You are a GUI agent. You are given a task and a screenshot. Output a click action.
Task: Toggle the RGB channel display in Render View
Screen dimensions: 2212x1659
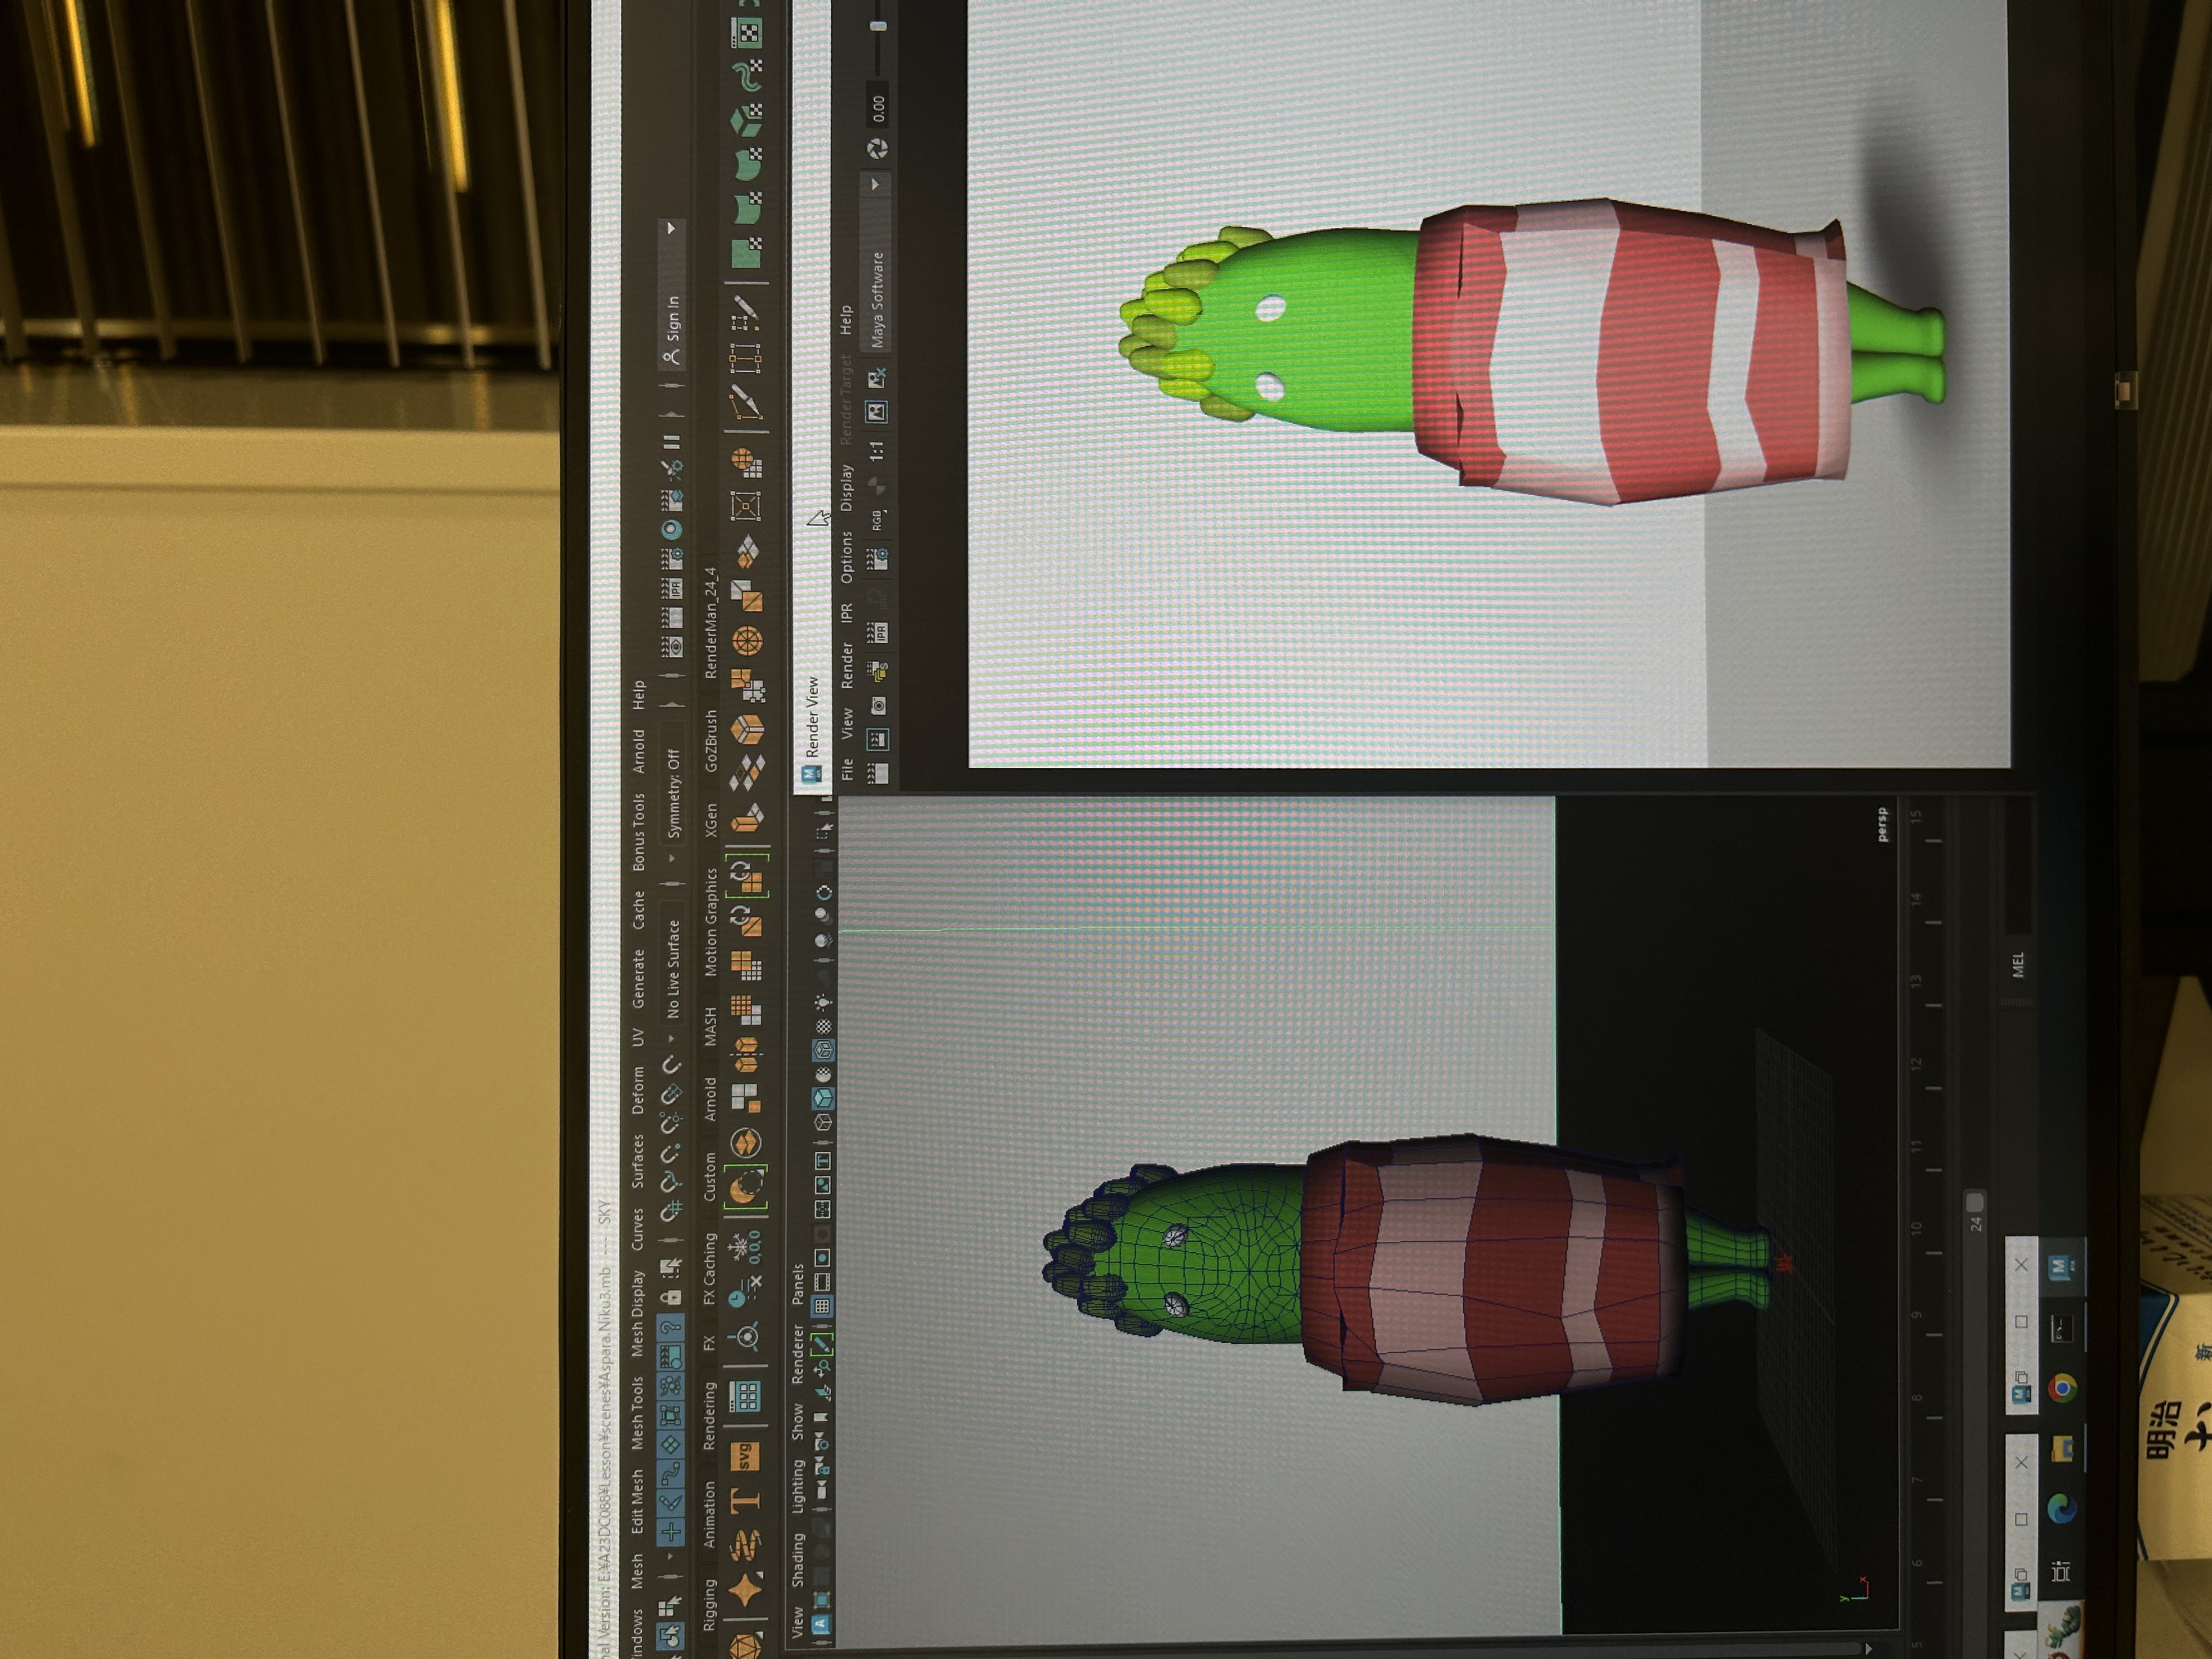[x=879, y=520]
